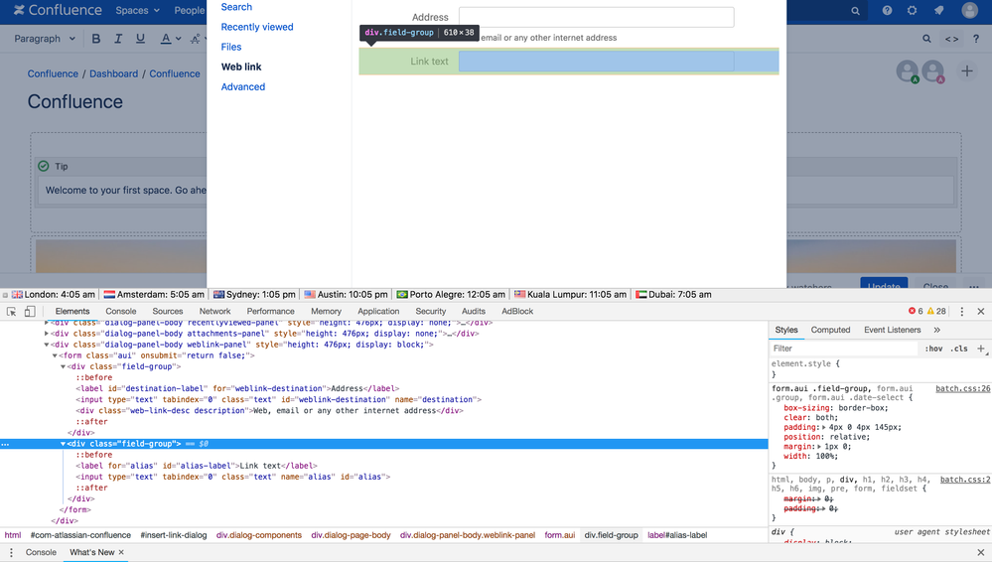
Task: Show more Styles pane tabs chevron
Action: click(937, 330)
